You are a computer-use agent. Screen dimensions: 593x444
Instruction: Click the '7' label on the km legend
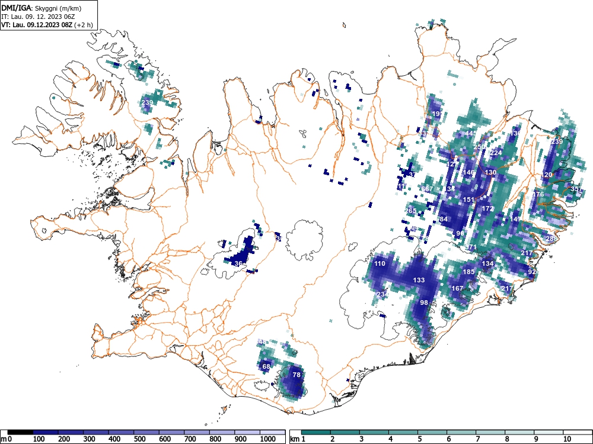[x=477, y=439]
